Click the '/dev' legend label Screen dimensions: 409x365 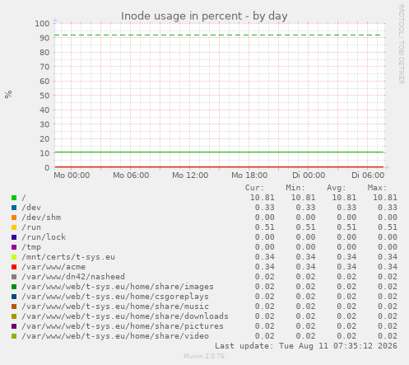point(31,208)
